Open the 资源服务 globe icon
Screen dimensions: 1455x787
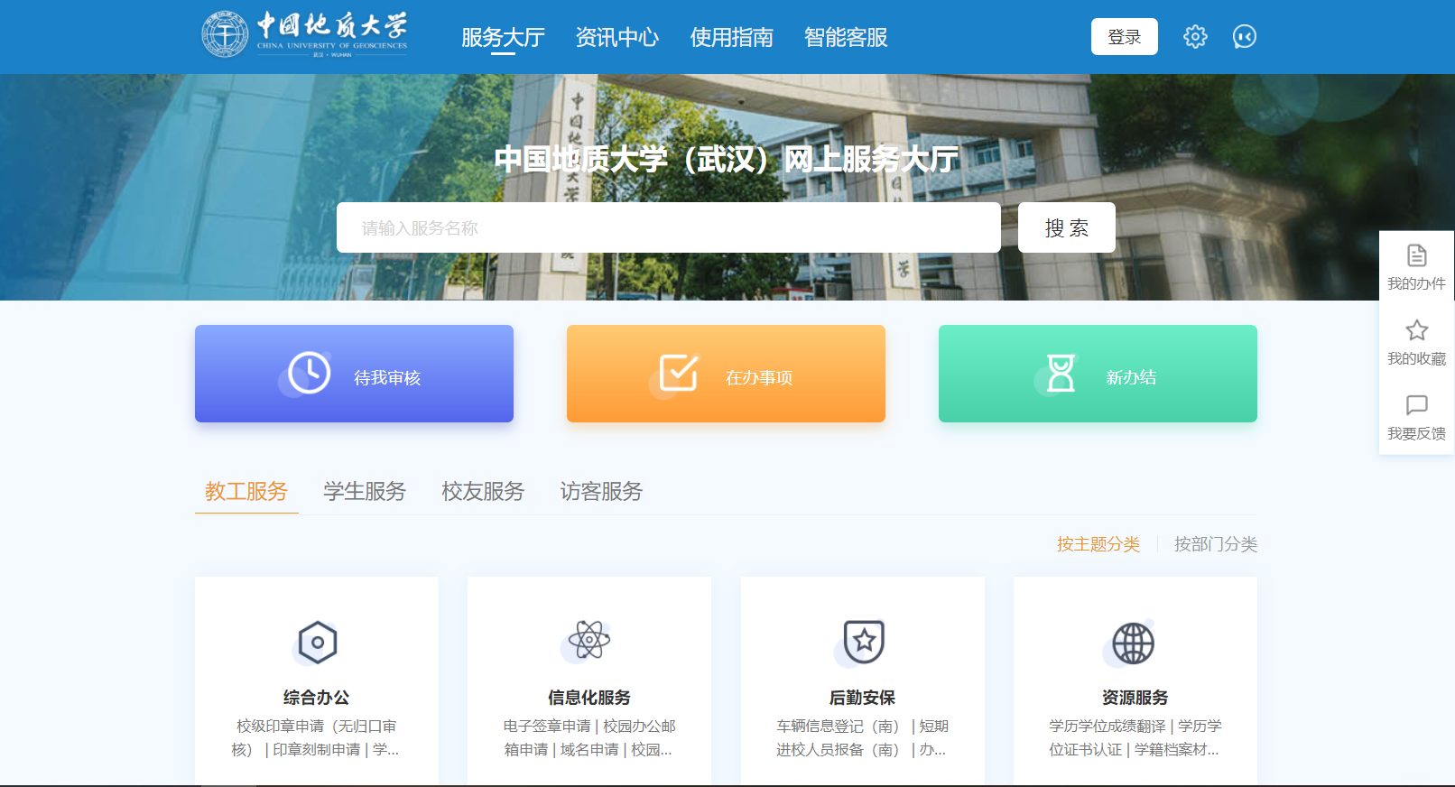coord(1133,643)
